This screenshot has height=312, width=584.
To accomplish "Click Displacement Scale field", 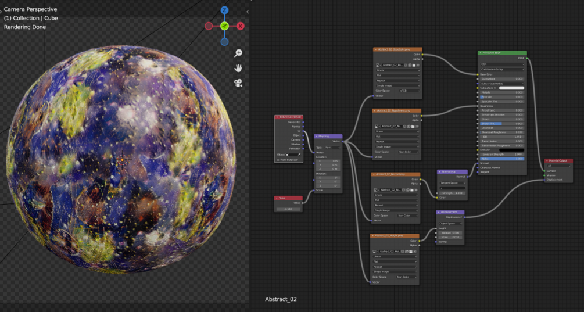I will [x=450, y=237].
